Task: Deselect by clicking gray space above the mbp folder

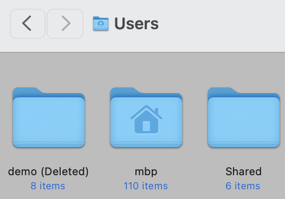Action: [146, 71]
